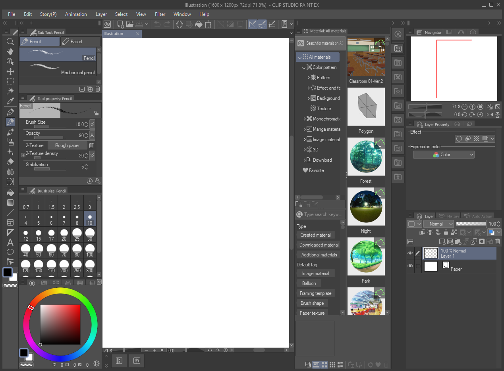The width and height of the screenshot is (504, 371).
Task: Open the Expression color dropdown
Action: (444, 155)
